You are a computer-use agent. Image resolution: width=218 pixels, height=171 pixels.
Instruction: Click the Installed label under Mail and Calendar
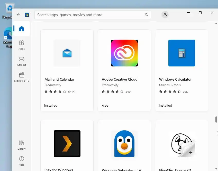pos(51,105)
